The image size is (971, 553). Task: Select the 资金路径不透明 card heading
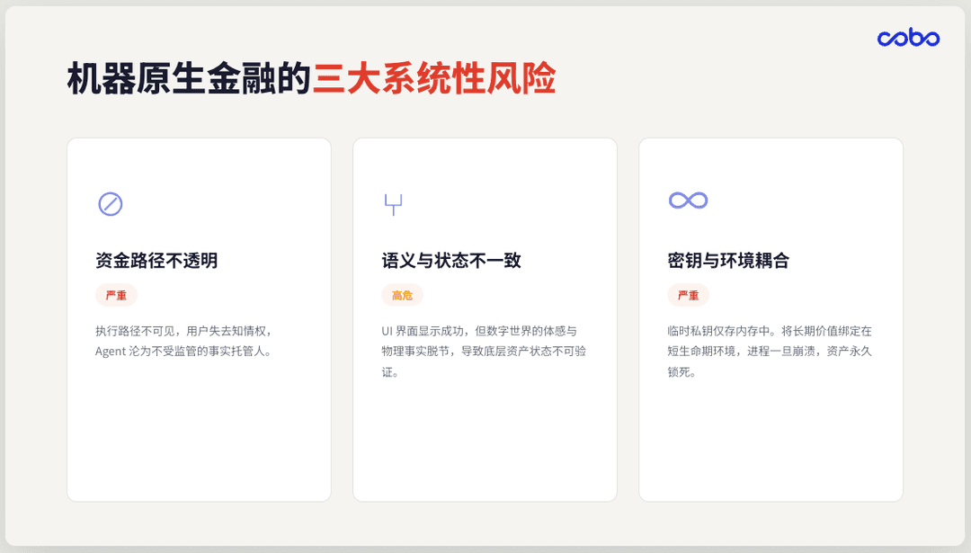click(x=156, y=261)
